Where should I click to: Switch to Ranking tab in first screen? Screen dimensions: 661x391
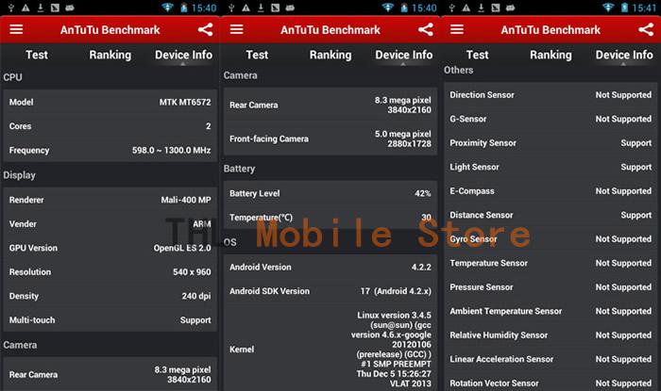(x=110, y=55)
